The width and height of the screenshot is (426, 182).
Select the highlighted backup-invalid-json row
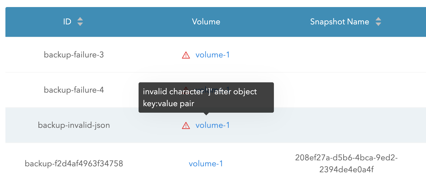tap(74, 125)
